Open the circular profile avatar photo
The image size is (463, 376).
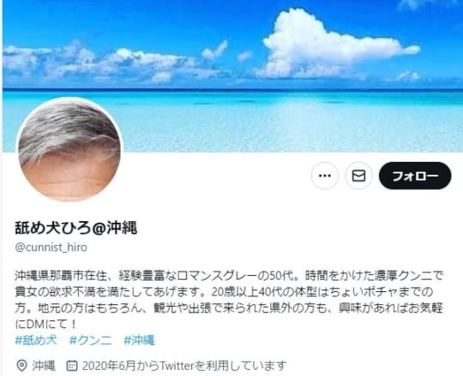pos(69,149)
